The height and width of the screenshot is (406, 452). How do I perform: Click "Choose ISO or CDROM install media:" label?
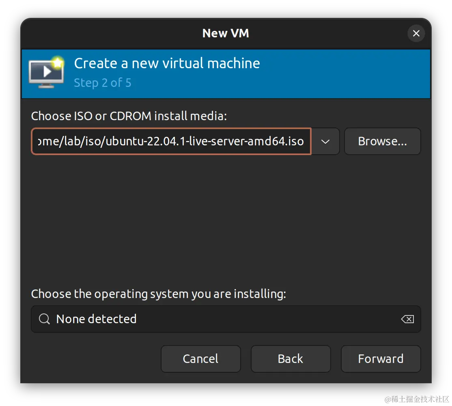129,116
